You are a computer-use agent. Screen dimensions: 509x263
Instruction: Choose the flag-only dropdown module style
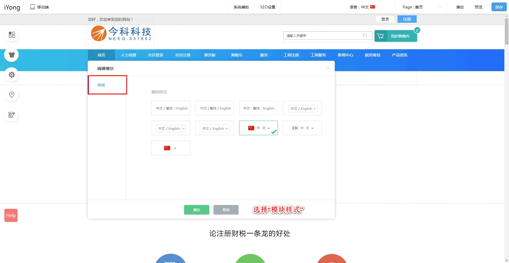171,148
